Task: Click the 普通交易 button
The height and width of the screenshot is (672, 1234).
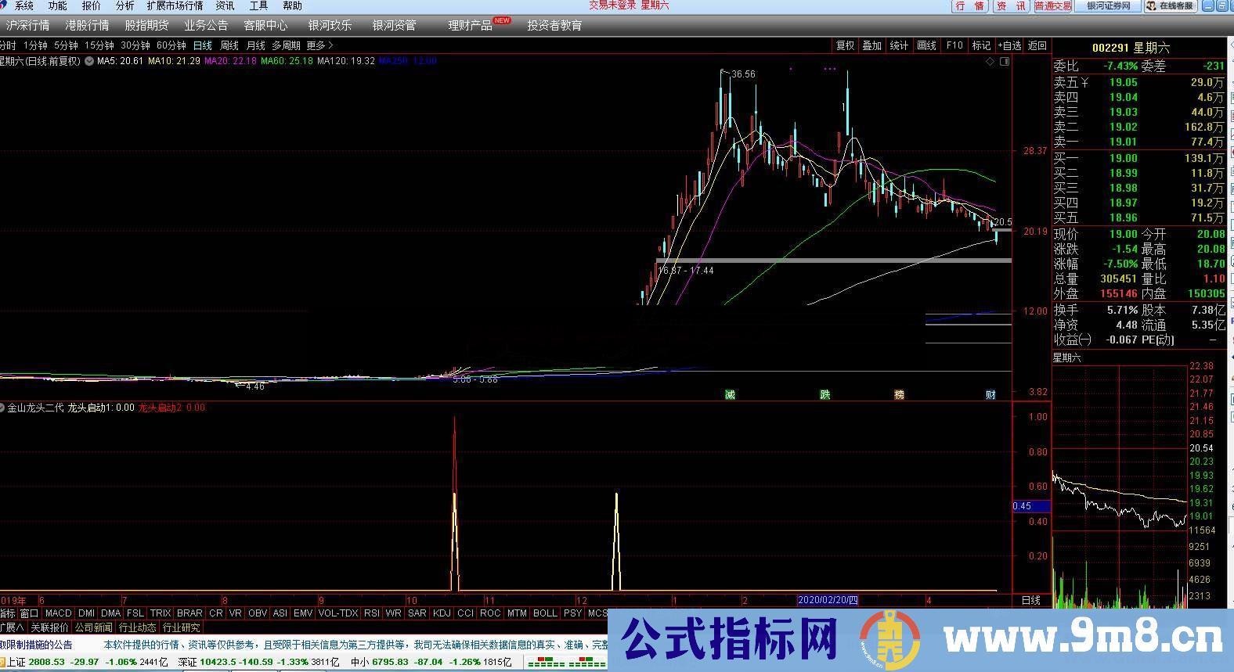Action: pyautogui.click(x=1053, y=5)
